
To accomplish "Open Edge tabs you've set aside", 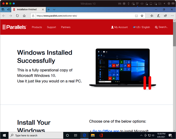I will (x=3, y=10).
